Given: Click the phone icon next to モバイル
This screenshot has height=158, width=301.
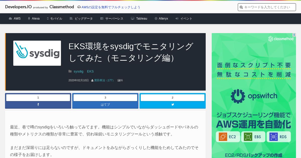Looking at the screenshot, I should [x=48, y=19].
